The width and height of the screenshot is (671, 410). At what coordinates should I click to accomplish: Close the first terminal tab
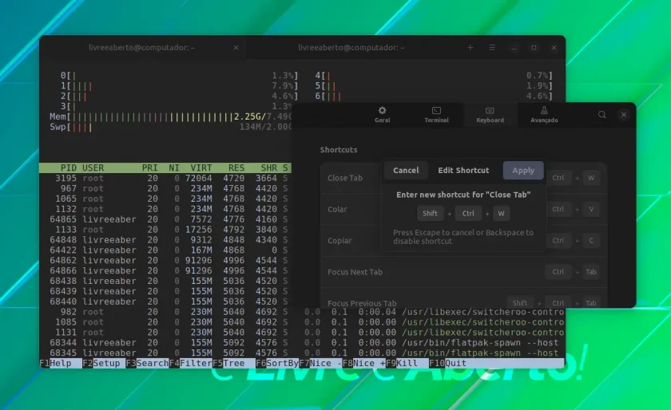(236, 47)
